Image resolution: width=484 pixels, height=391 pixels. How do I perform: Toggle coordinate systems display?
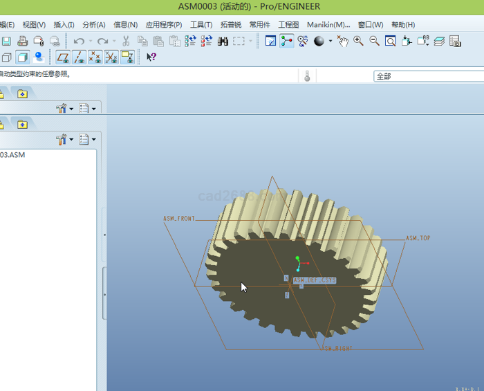(x=111, y=57)
